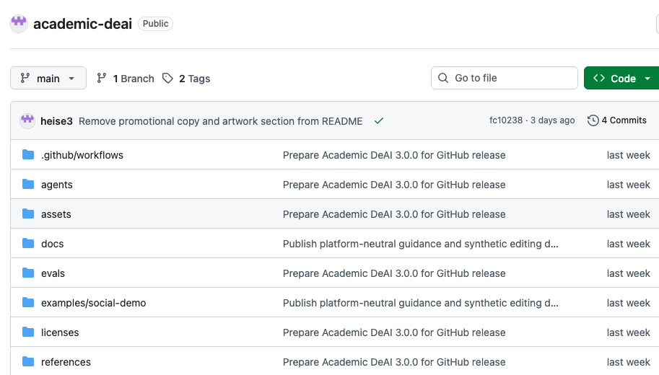
Task: Open the main branch selector dropdown
Action: pyautogui.click(x=48, y=78)
